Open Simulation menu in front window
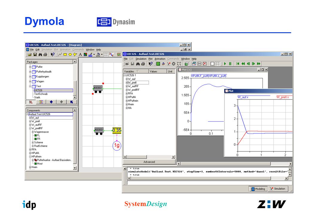 point(141,59)
